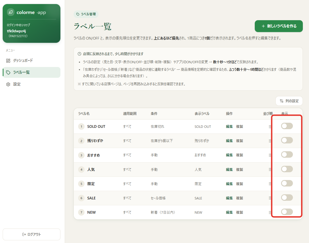Viewport: 309px width, 243px height.
Task: Open the SOLD OUT label name
Action: point(96,127)
